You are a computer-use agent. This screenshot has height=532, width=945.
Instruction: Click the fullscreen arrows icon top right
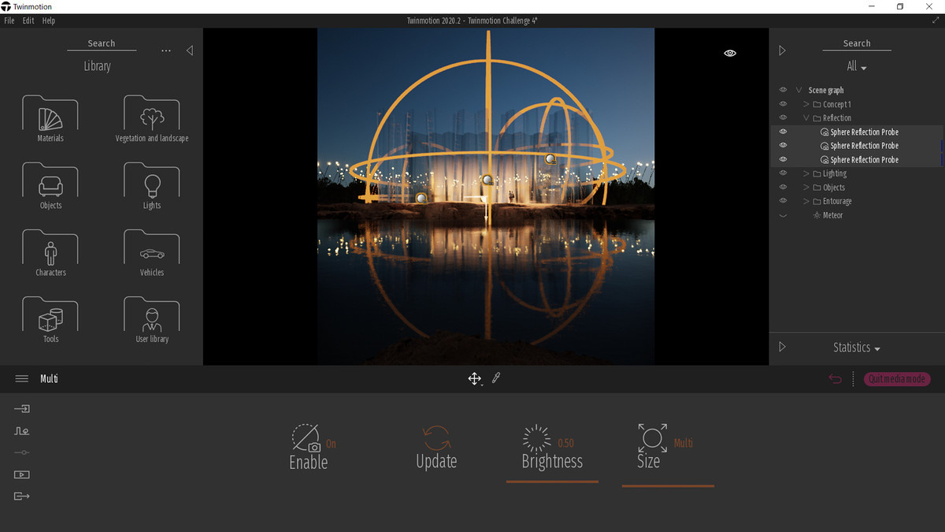click(x=935, y=20)
